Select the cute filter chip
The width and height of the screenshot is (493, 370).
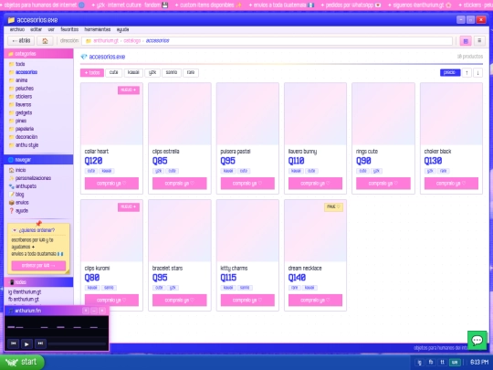point(113,73)
